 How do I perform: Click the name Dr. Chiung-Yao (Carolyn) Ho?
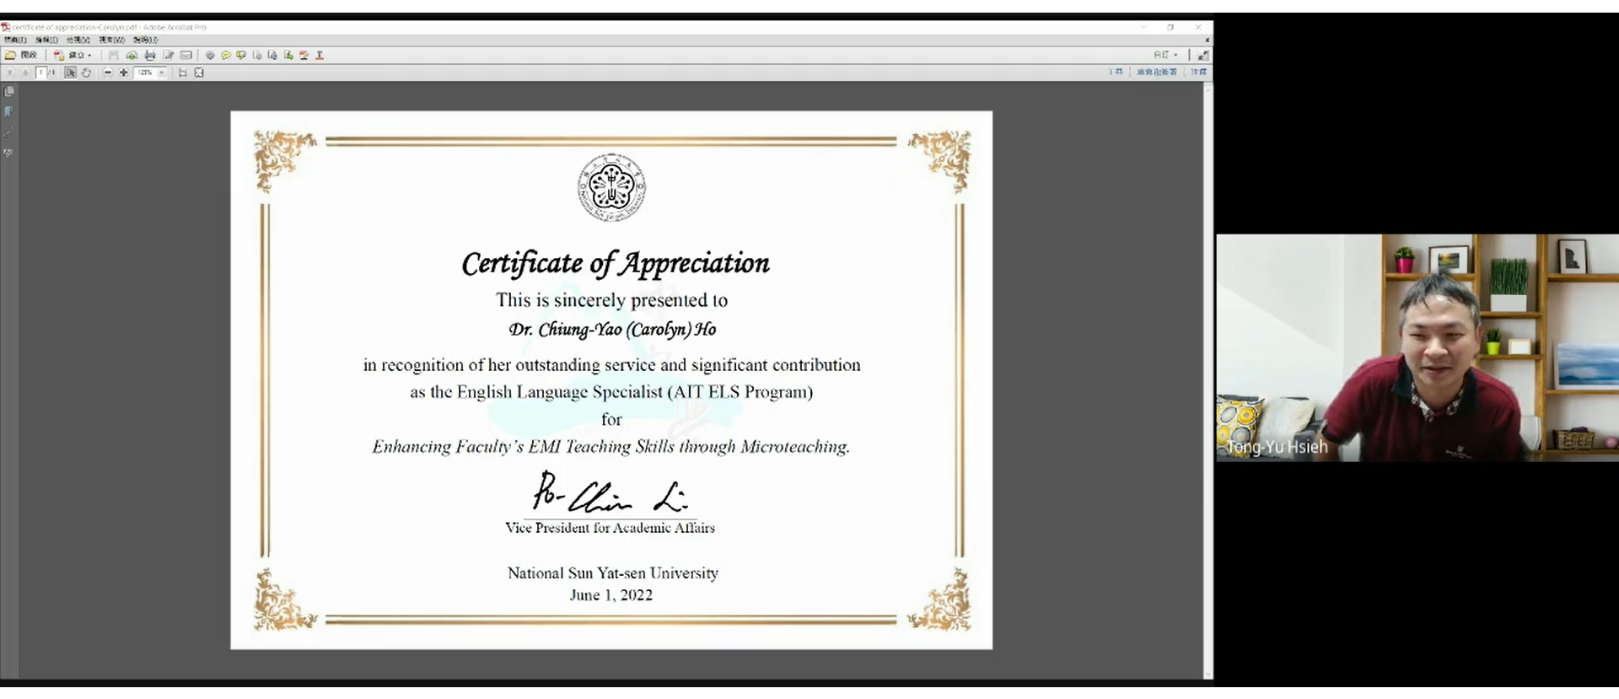[x=612, y=330]
